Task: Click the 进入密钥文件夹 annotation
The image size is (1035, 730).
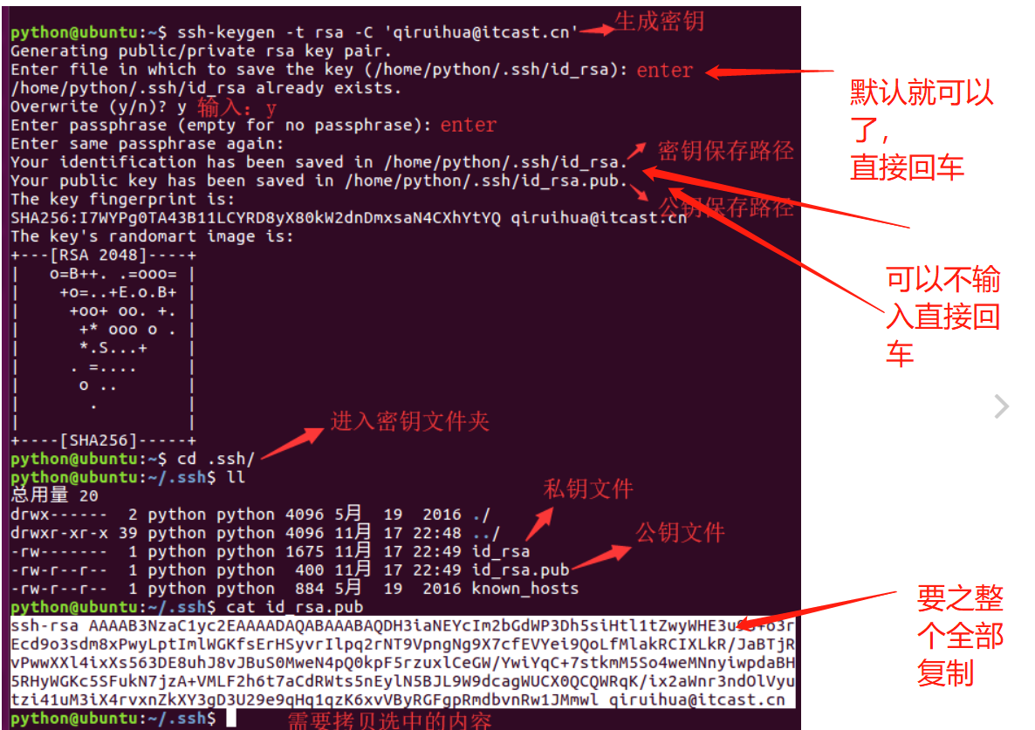Action: coord(409,420)
